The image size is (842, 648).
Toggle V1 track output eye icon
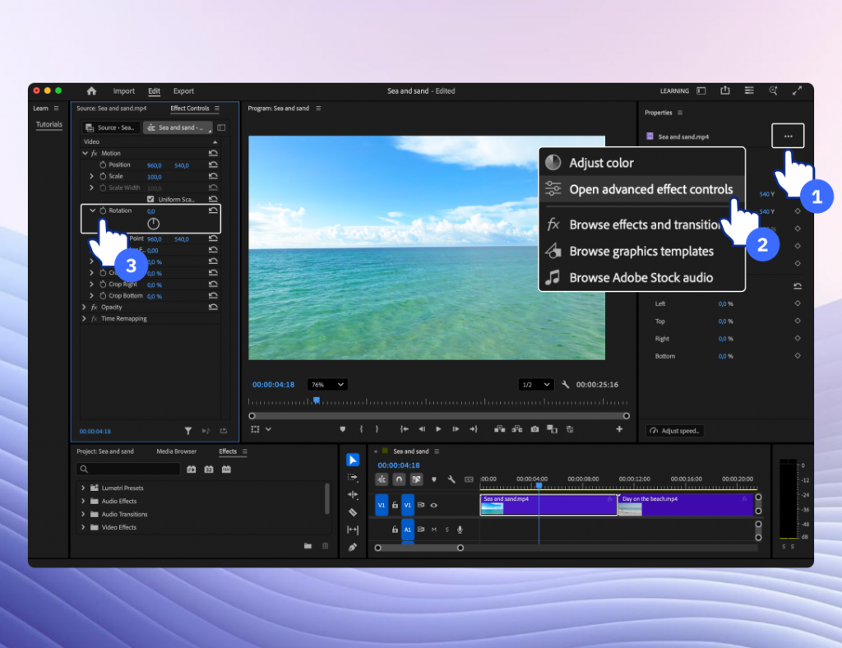[433, 505]
